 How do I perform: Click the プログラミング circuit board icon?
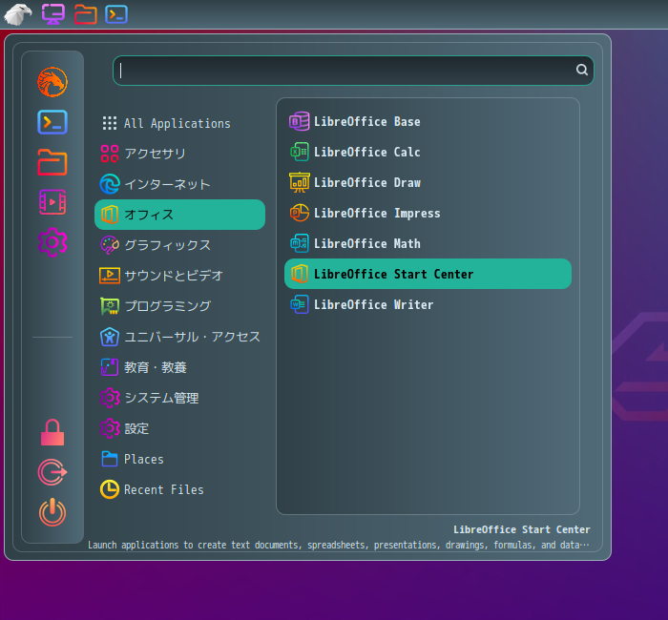click(x=110, y=306)
